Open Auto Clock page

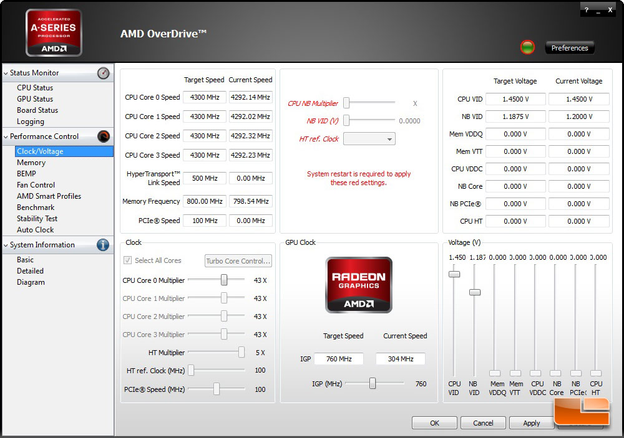pos(35,230)
